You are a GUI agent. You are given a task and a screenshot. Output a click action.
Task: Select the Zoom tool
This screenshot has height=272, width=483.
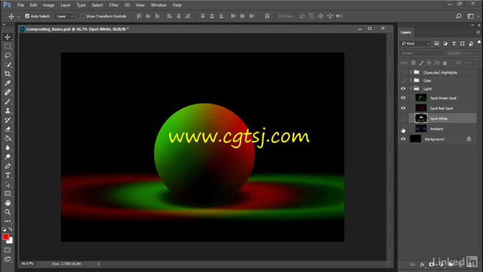tap(8, 212)
